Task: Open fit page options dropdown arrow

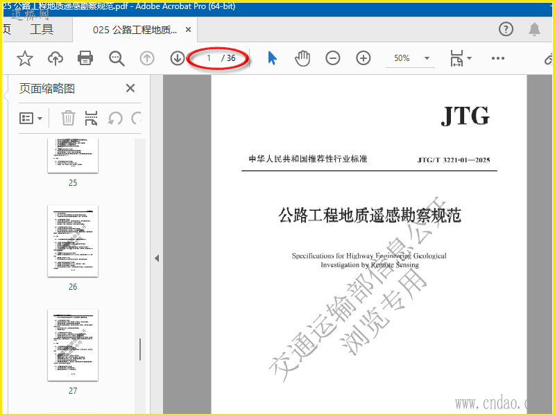Action: coord(470,58)
